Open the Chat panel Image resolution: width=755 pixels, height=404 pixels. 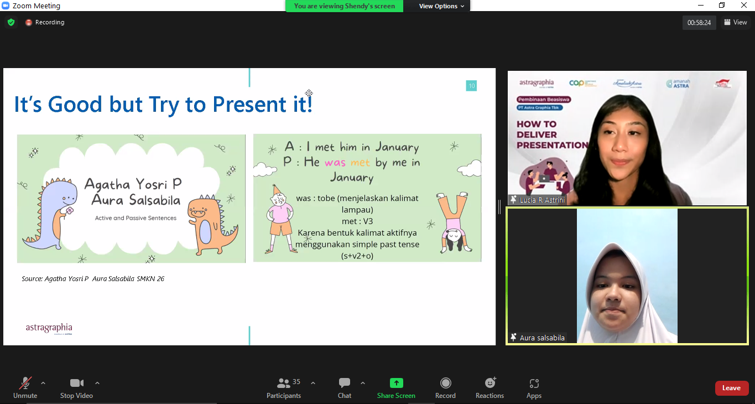click(345, 387)
